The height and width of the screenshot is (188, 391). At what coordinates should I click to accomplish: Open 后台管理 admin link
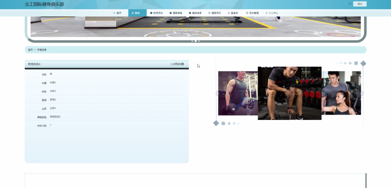tap(252, 13)
